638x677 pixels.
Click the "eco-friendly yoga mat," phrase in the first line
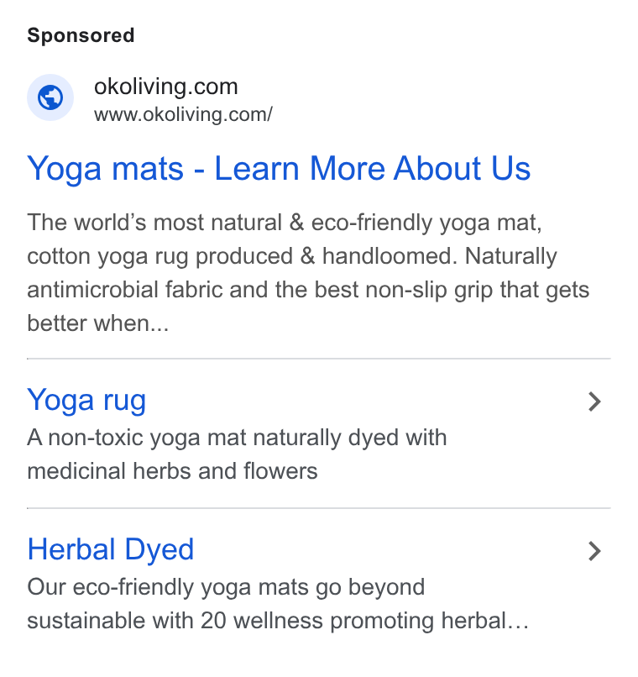[426, 223]
